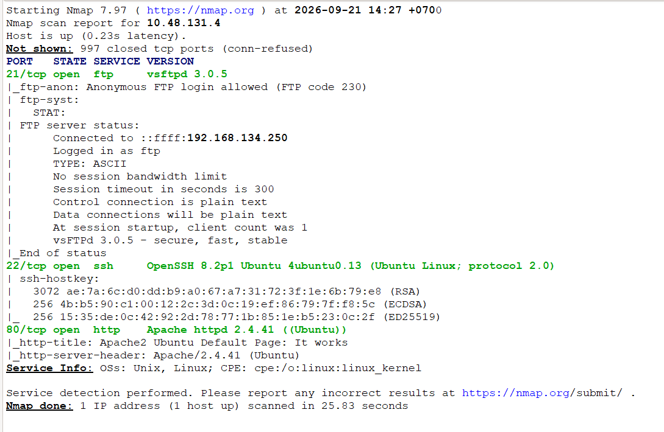Click the Nmap done label

(40, 406)
